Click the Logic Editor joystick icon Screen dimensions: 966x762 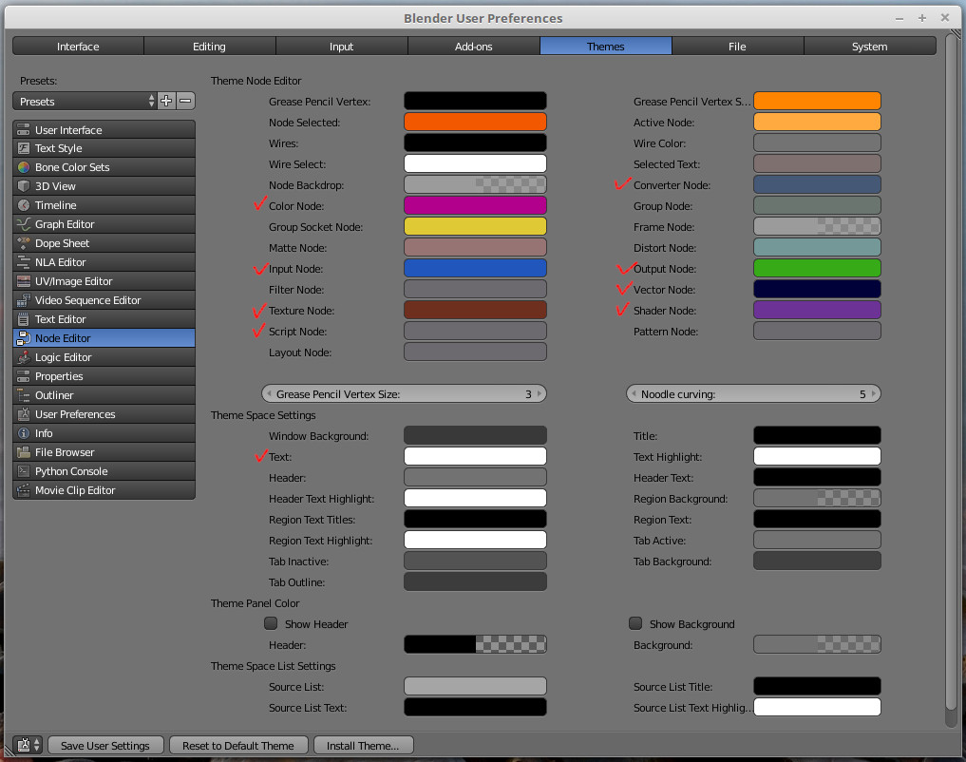pos(24,357)
